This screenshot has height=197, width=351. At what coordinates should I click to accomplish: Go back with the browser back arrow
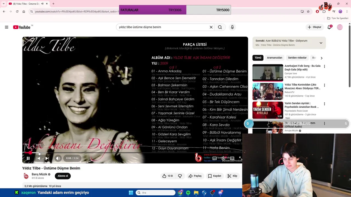(x=4, y=11)
